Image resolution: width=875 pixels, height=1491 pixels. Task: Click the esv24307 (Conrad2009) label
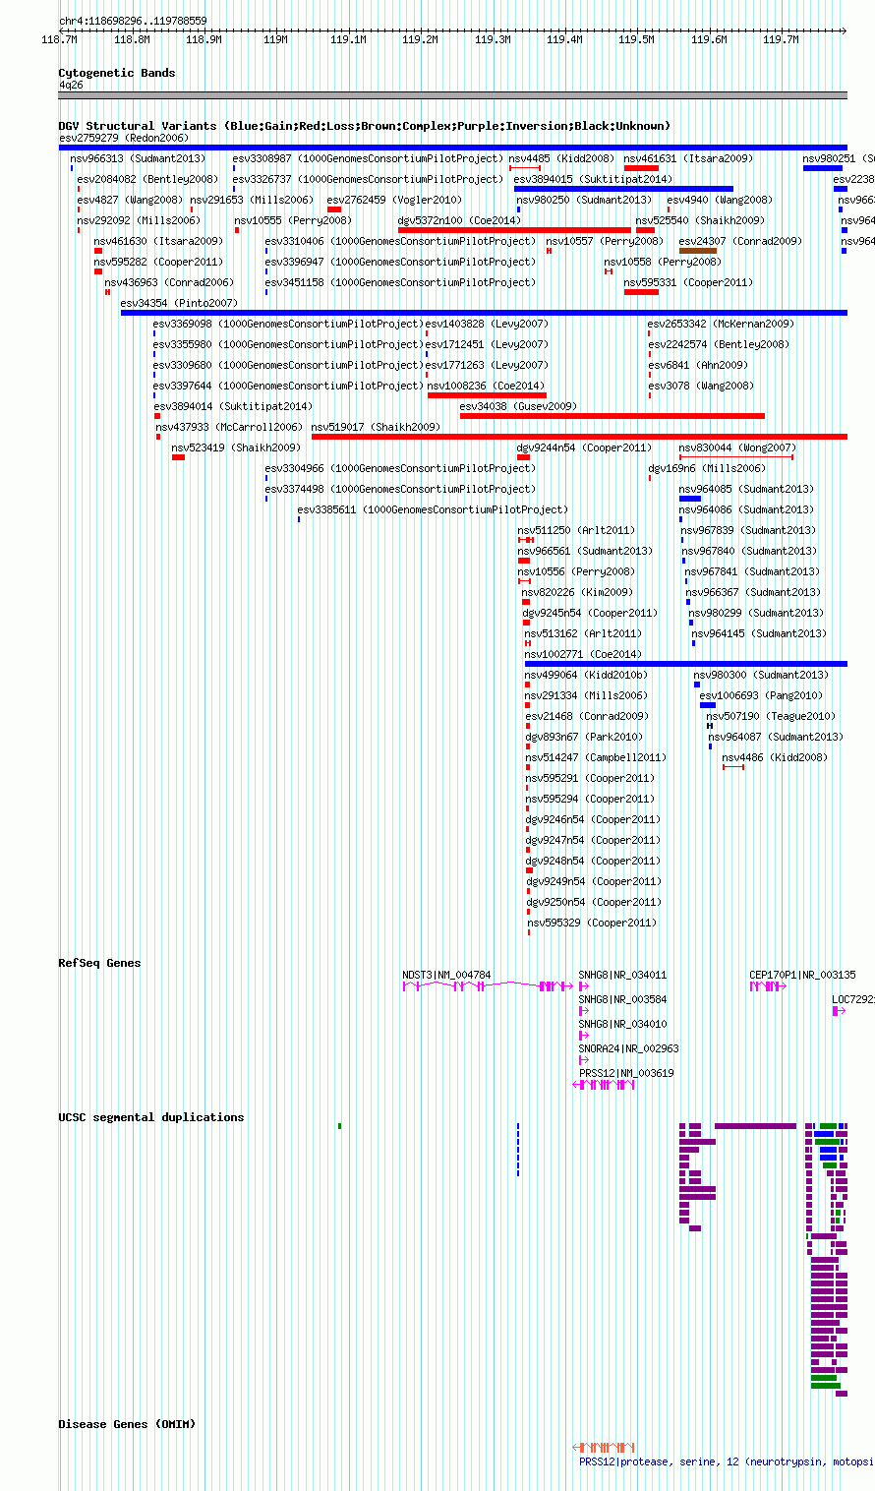[x=740, y=241]
